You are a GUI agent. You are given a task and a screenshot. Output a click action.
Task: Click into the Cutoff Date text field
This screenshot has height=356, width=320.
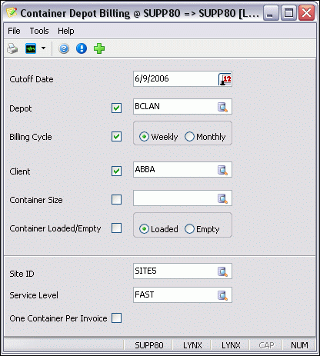175,79
